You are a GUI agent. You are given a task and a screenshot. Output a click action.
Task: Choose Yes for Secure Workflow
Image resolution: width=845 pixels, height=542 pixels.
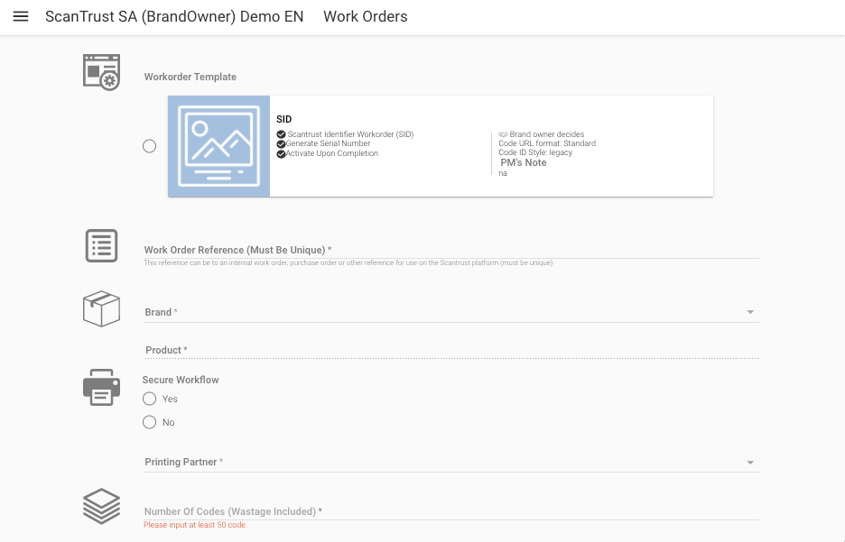150,399
